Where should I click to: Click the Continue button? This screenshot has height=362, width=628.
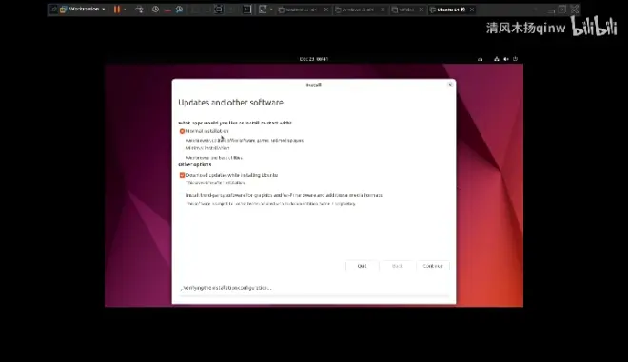[x=433, y=266]
